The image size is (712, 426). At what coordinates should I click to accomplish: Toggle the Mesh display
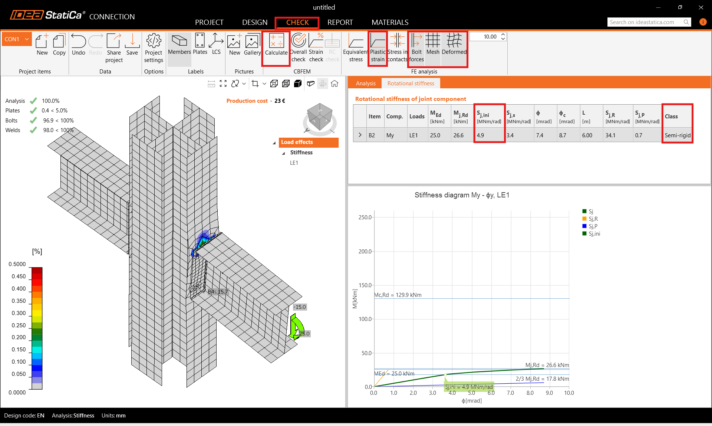tap(432, 45)
